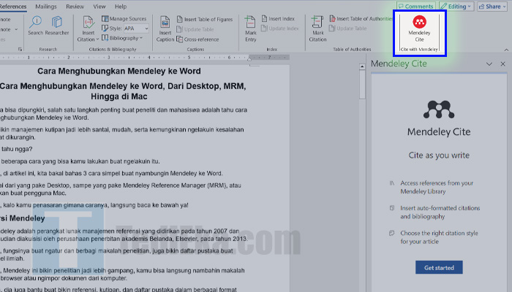The height and width of the screenshot is (292, 512).
Task: Click the icon beside Insert auto-formatted citations
Action: [392, 208]
